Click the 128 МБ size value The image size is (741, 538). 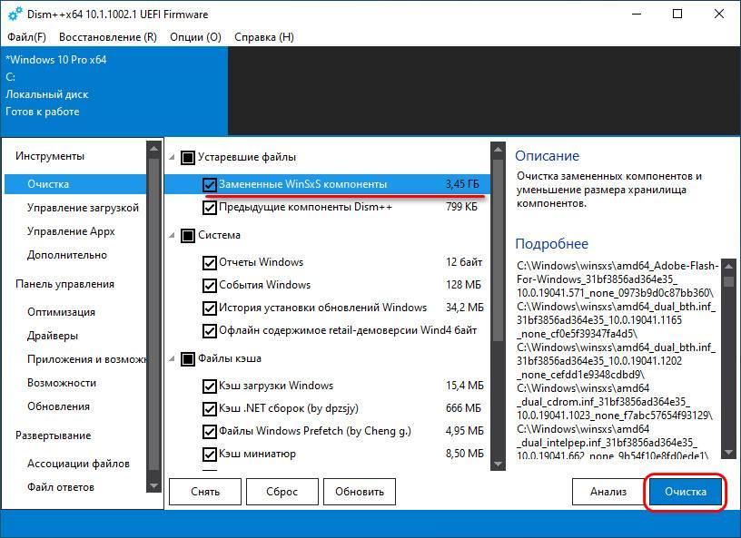(x=463, y=285)
